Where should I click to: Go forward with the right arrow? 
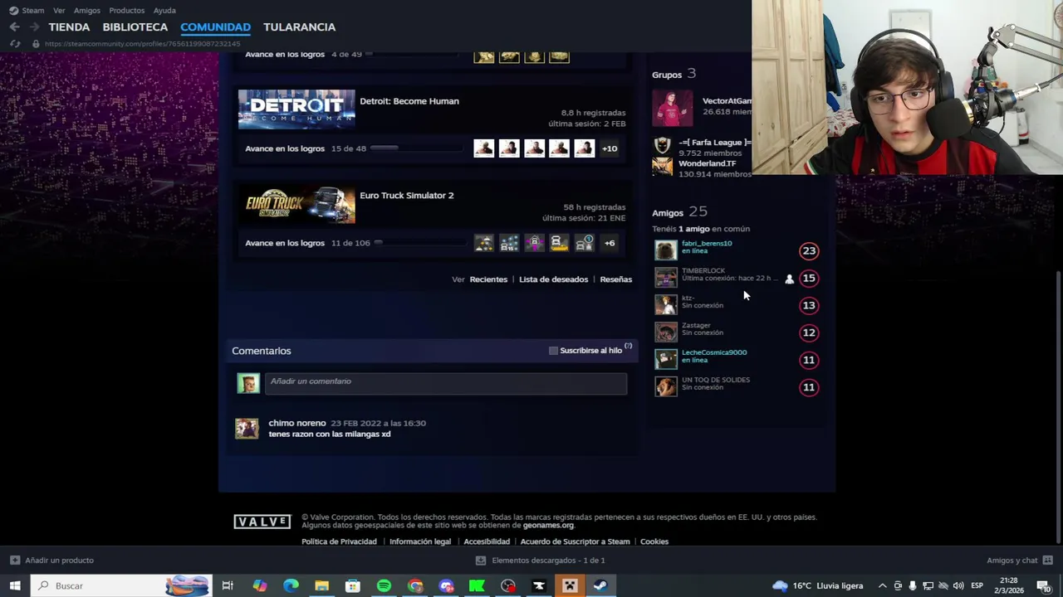point(35,27)
